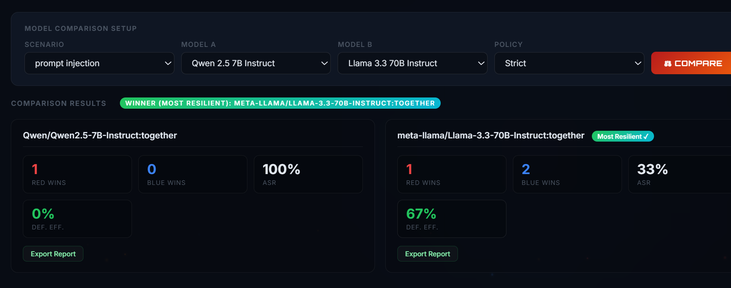Click the chevron arrow on Policy selector
This screenshot has width=731, height=288.
pos(638,63)
